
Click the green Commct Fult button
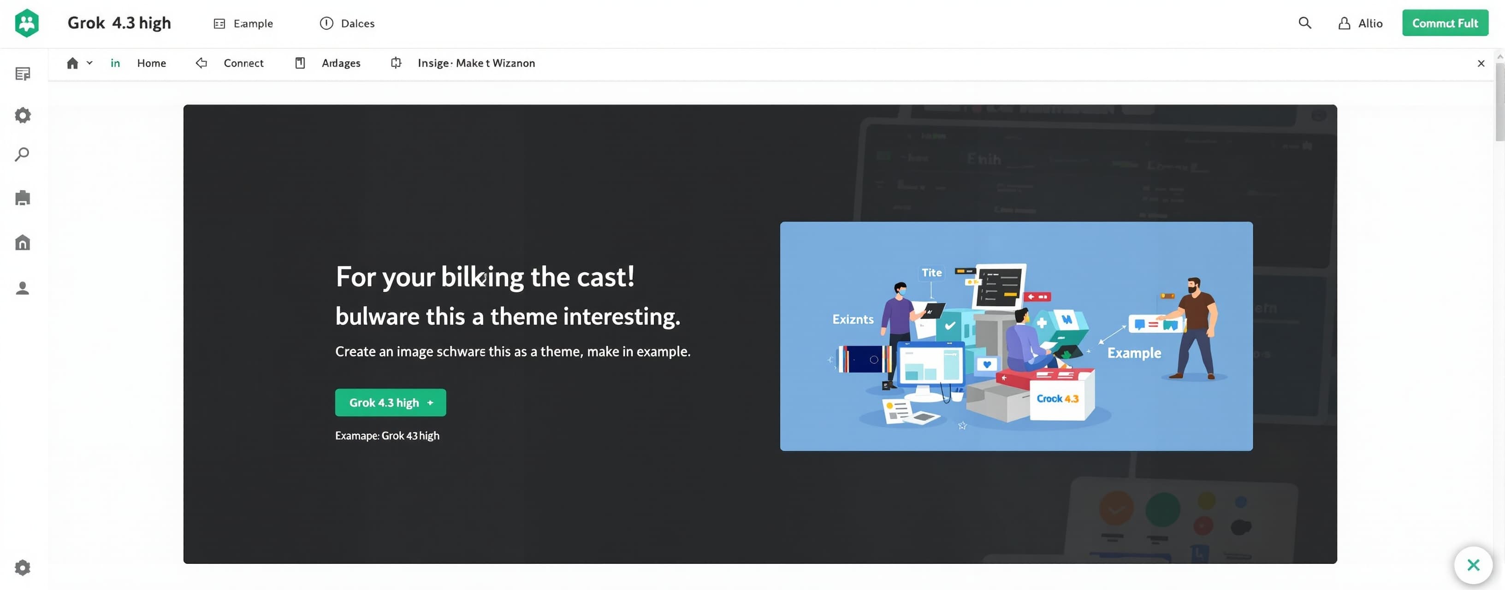tap(1445, 24)
